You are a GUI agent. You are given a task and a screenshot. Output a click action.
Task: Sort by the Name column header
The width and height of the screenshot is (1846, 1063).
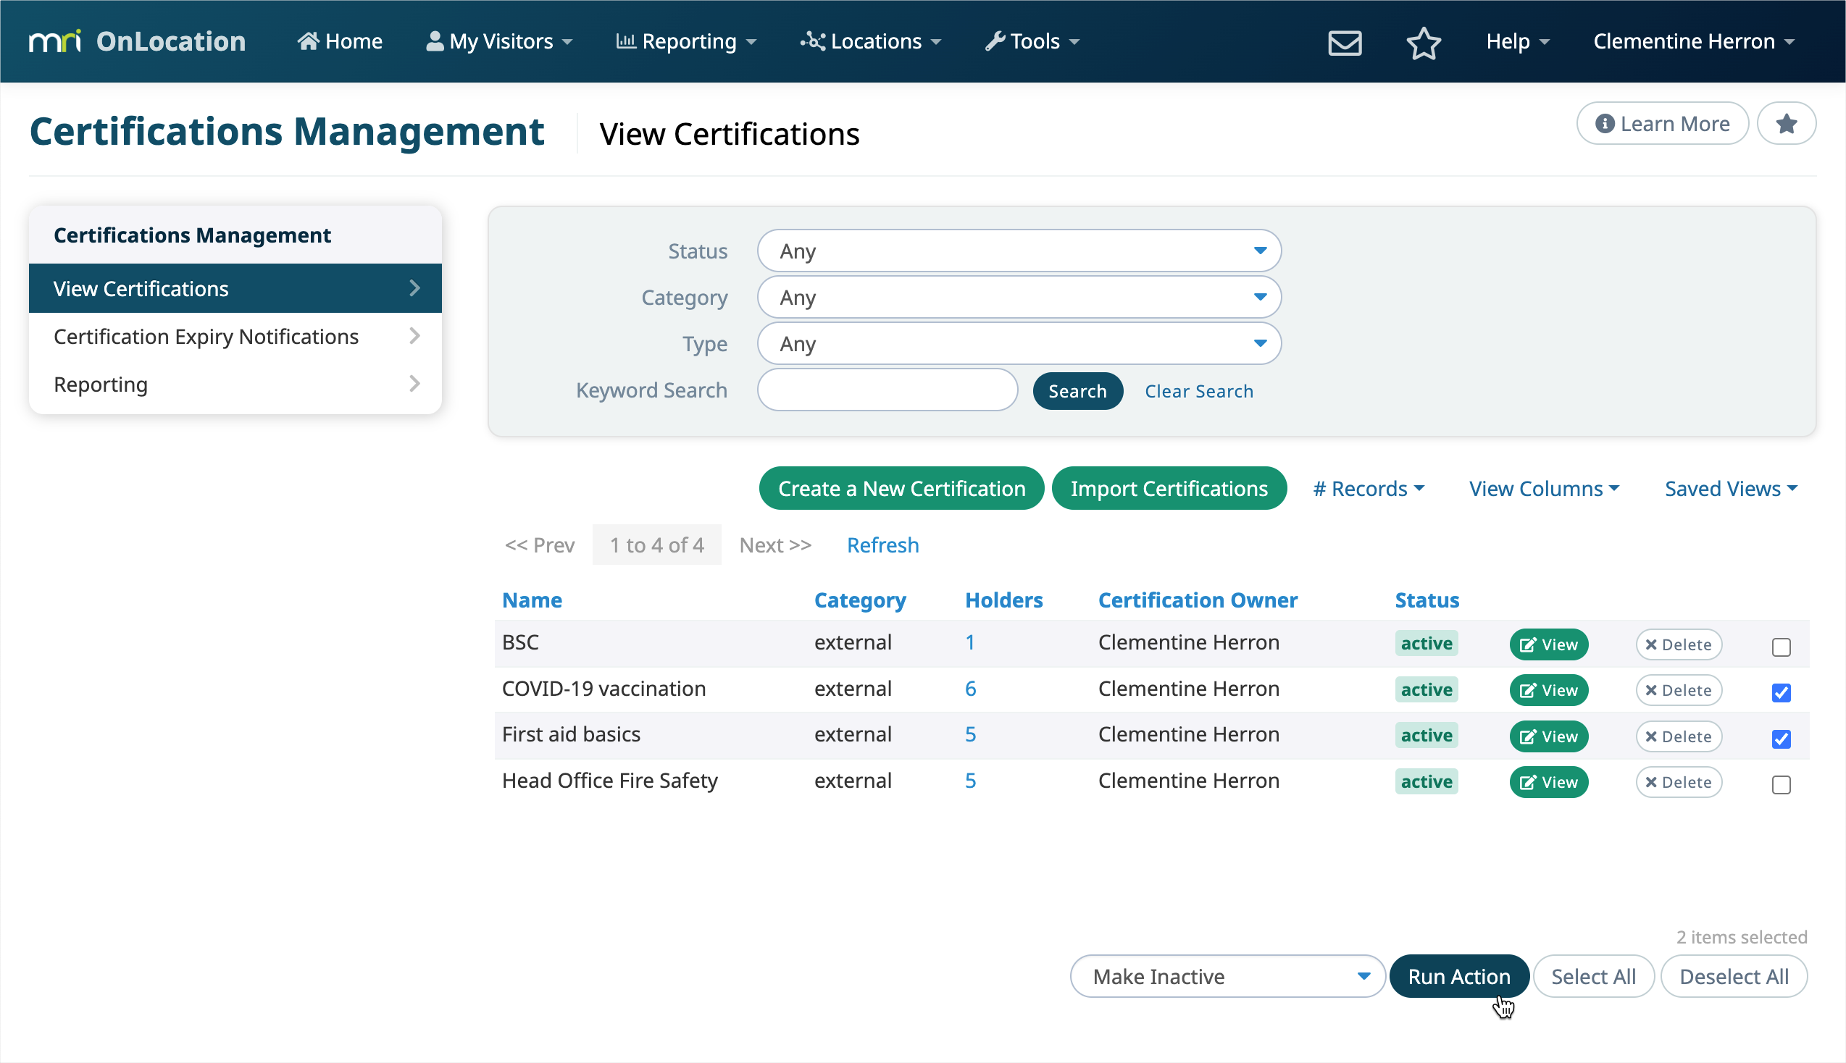pos(532,600)
